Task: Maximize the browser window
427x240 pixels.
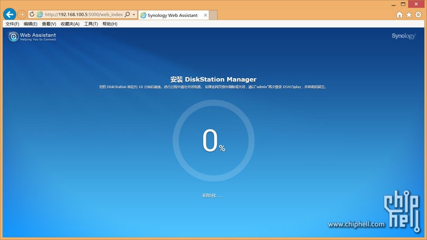Action: pyautogui.click(x=403, y=4)
